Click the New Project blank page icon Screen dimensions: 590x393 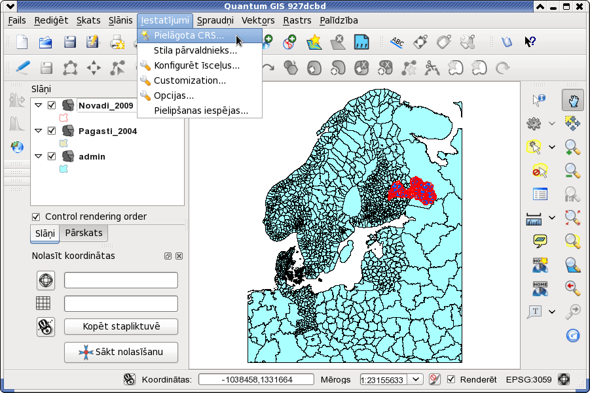(x=22, y=42)
